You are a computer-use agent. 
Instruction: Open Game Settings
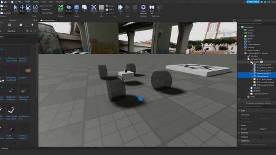point(143,9)
